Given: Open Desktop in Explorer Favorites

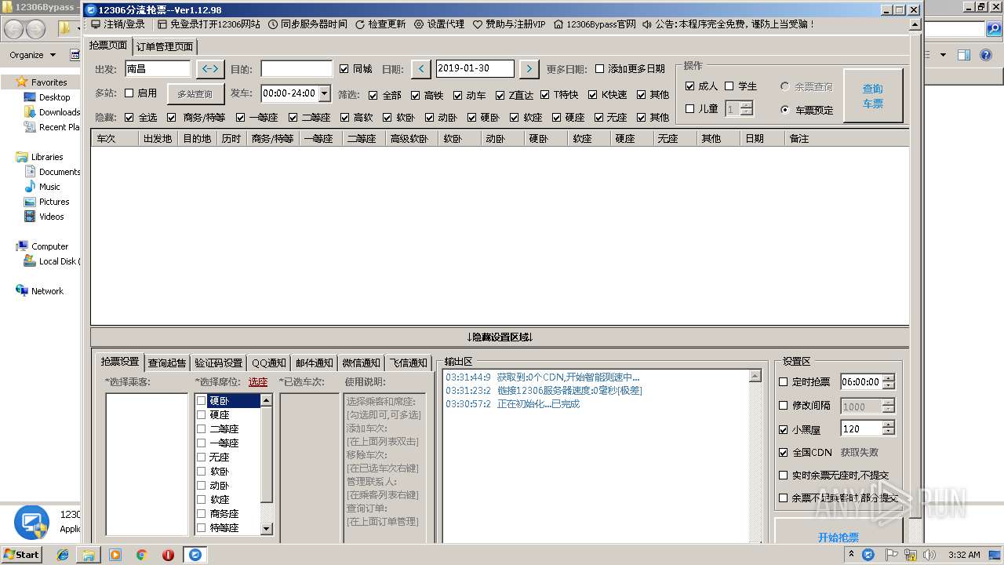Looking at the screenshot, I should pyautogui.click(x=54, y=97).
